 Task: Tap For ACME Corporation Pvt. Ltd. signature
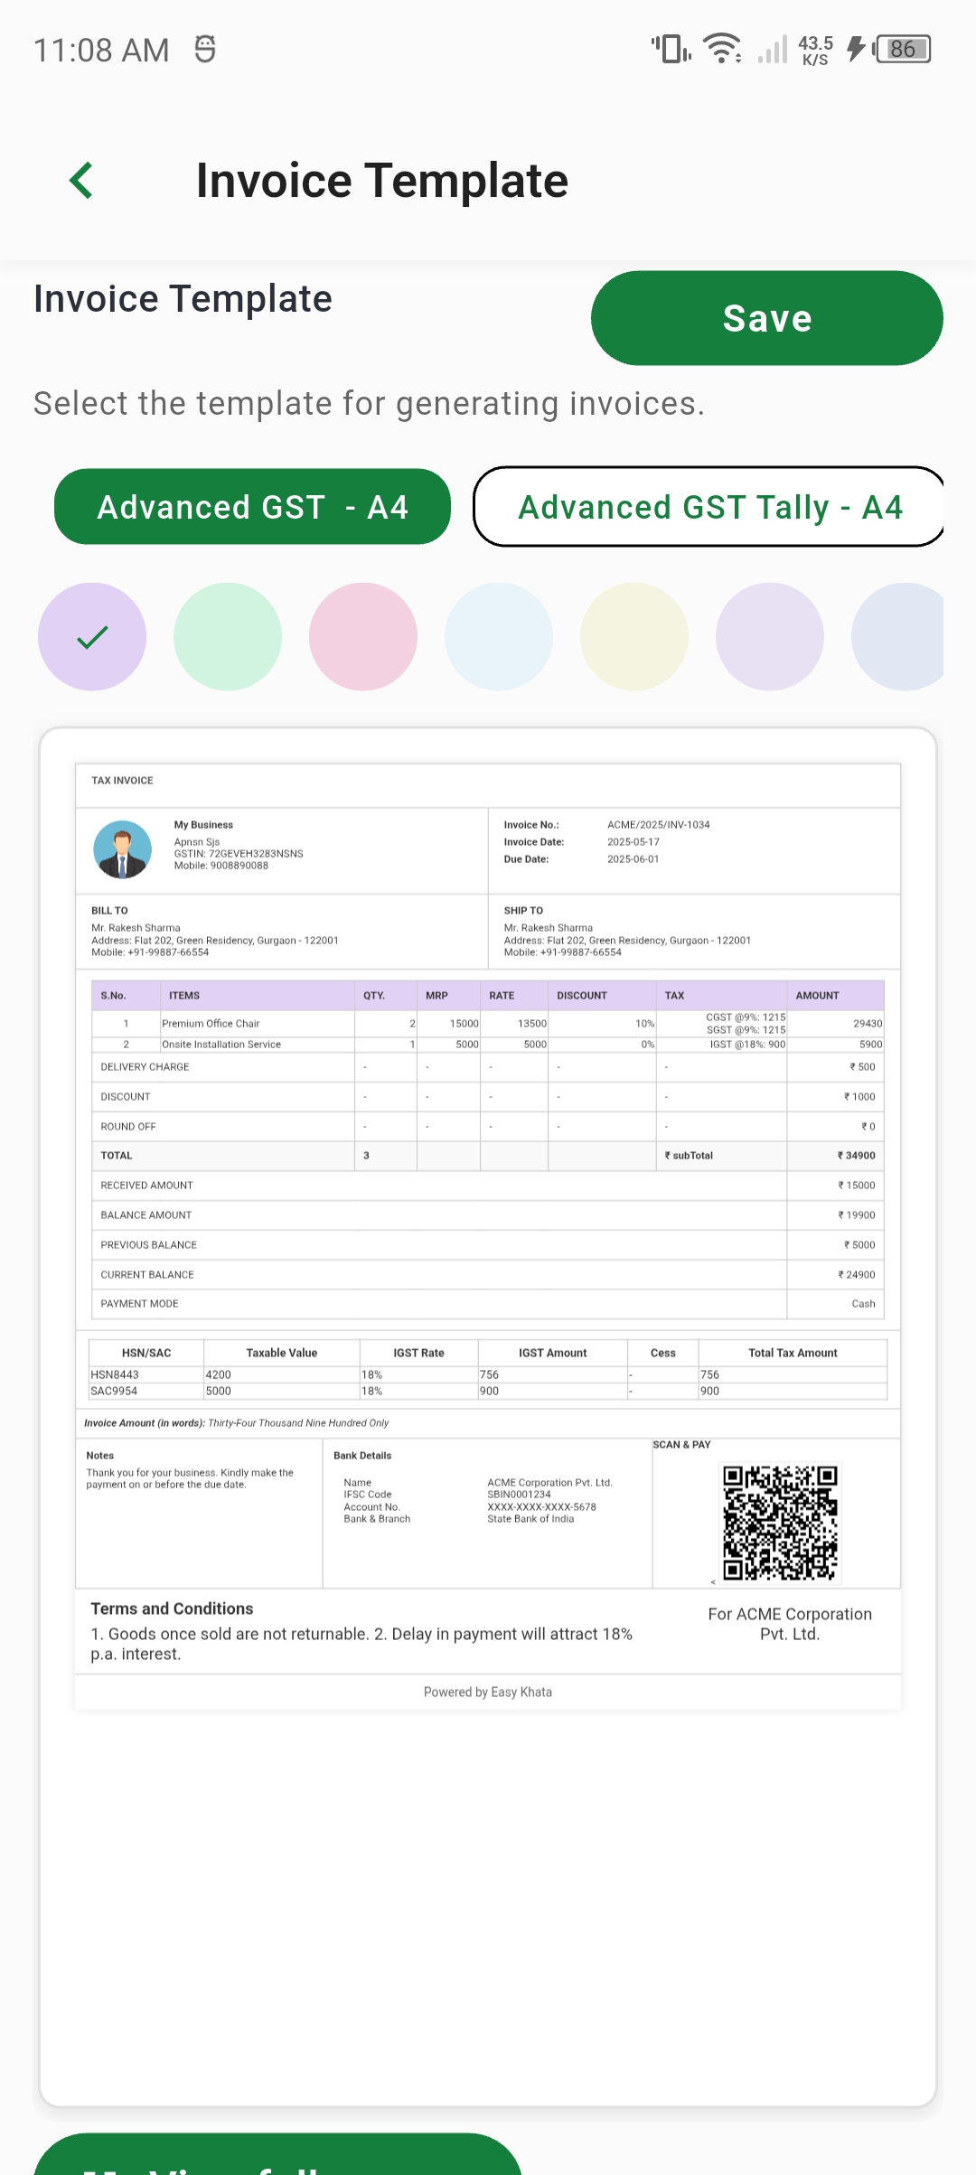point(790,1624)
